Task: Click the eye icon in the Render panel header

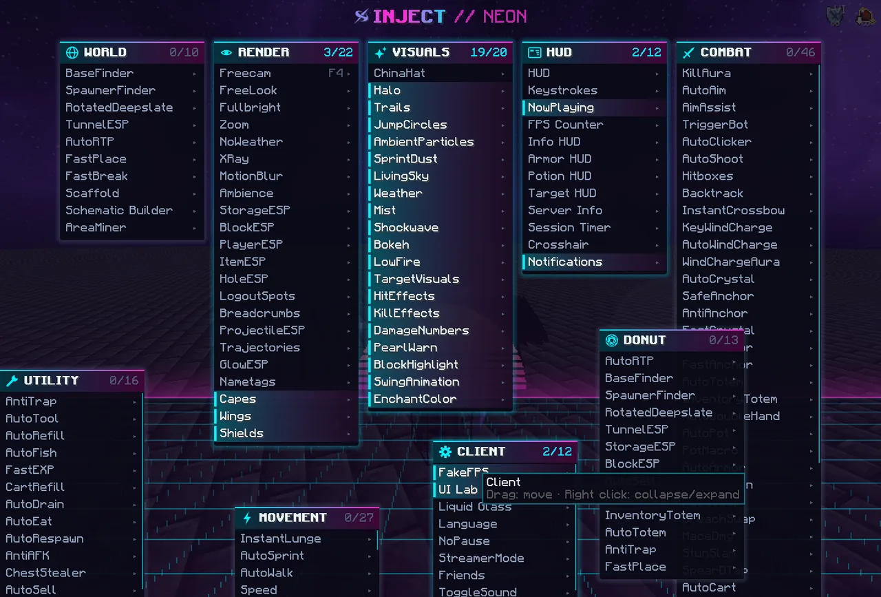Action: tap(226, 52)
